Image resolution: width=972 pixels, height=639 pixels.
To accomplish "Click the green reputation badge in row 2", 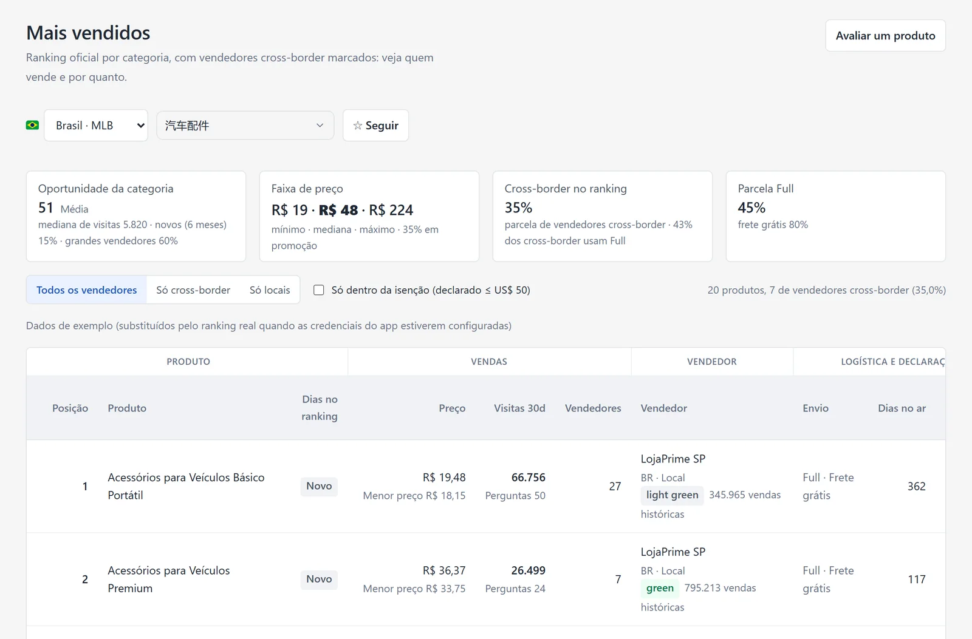I will point(660,588).
